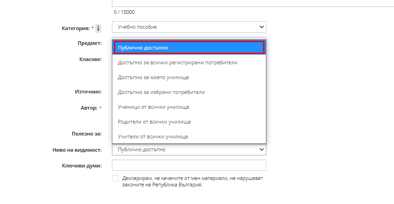Tick the declaration checkbox about uploaded materials
This screenshot has height=204, width=394.
pyautogui.click(x=115, y=178)
